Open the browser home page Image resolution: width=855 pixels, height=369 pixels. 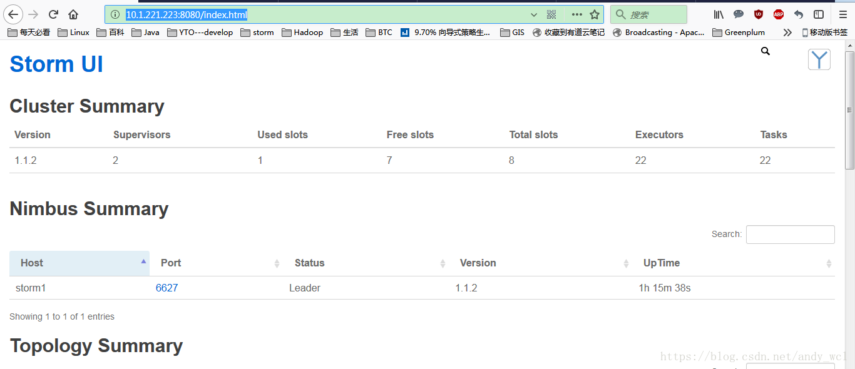(73, 14)
